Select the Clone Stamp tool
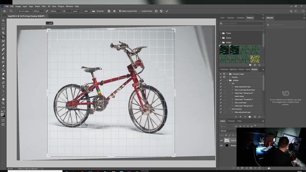Viewport: 306px width, 172px height. coord(3,58)
